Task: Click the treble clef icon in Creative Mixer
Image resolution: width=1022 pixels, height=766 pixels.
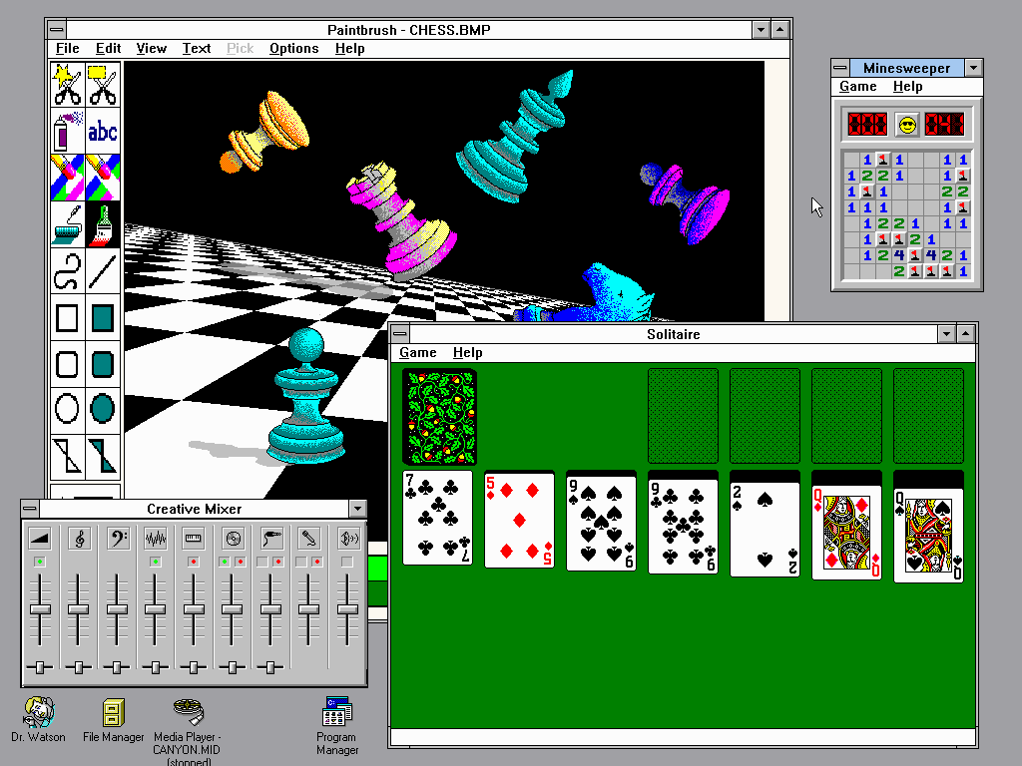Action: click(79, 538)
